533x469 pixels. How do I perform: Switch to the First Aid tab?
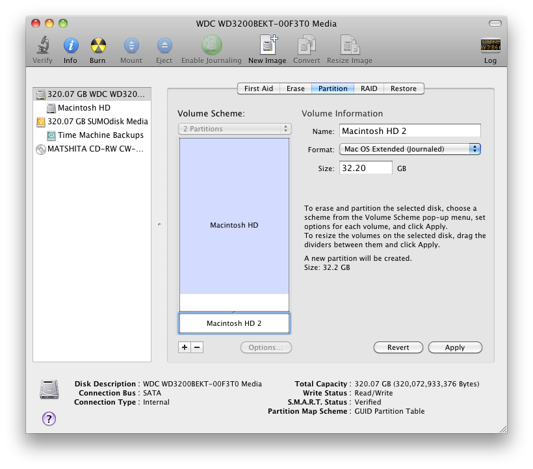pyautogui.click(x=258, y=88)
